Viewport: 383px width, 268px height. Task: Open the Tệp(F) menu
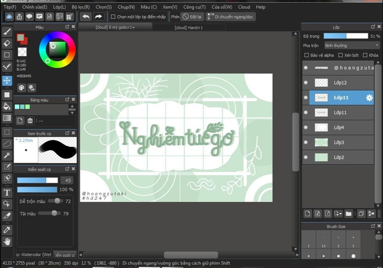coord(10,7)
